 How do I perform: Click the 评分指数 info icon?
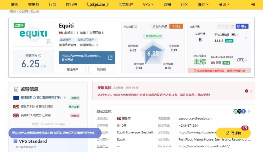(x=136, y=26)
